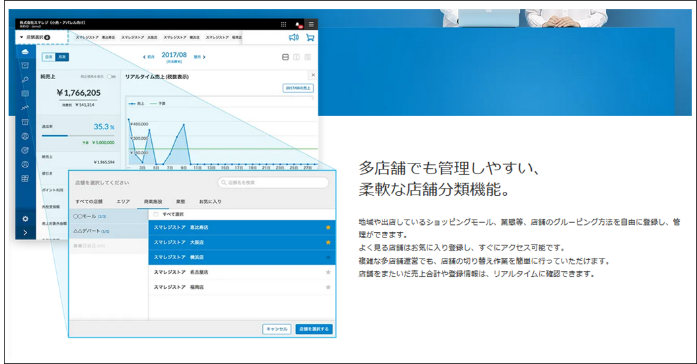Go to next month with 翌月 arrow
697x364 pixels.
pyautogui.click(x=200, y=57)
